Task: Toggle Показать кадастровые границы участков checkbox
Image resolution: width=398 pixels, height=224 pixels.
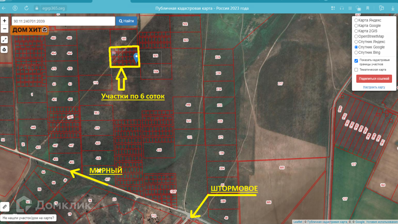Action: [x=356, y=60]
